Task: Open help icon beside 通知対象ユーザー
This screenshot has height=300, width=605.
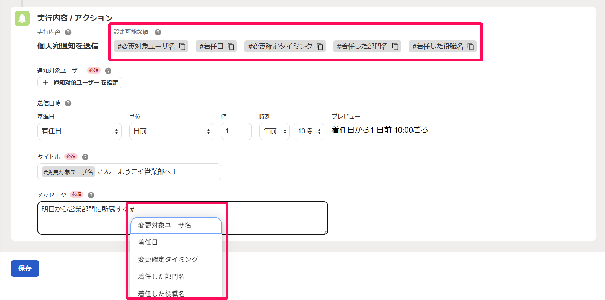Action: [x=108, y=71]
